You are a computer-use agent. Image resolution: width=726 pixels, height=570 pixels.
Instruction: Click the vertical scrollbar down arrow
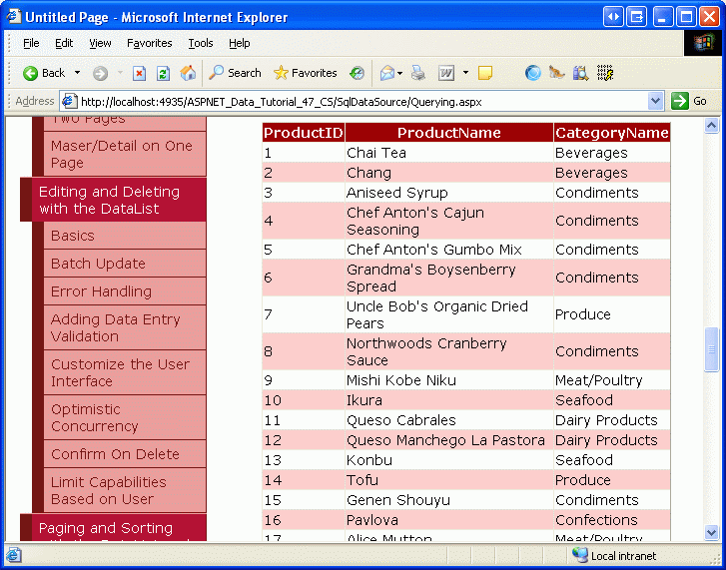click(712, 533)
